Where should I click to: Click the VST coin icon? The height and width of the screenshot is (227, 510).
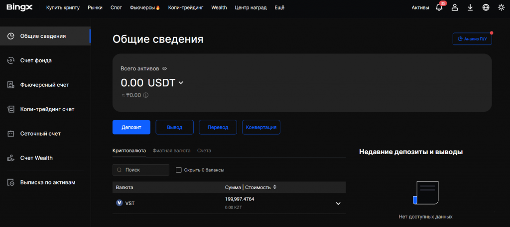pyautogui.click(x=119, y=203)
